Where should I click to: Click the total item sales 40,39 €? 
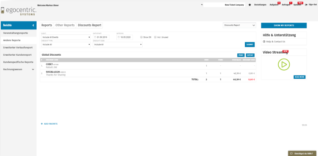coord(237,80)
